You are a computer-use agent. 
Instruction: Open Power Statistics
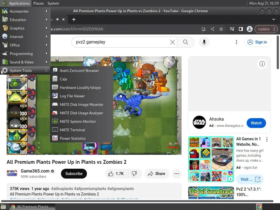pyautogui.click(x=81, y=138)
